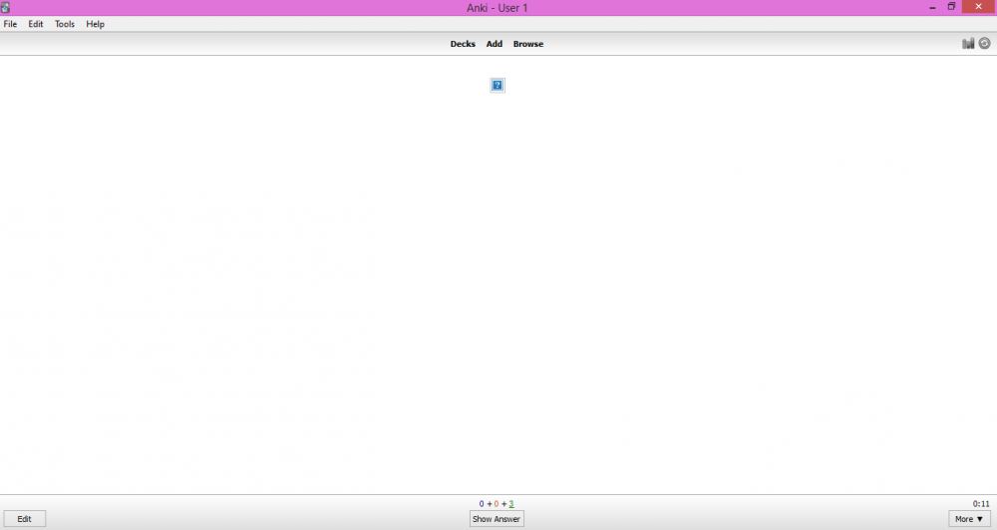The height and width of the screenshot is (530, 997).
Task: Expand the More dropdown button
Action: click(x=969, y=519)
